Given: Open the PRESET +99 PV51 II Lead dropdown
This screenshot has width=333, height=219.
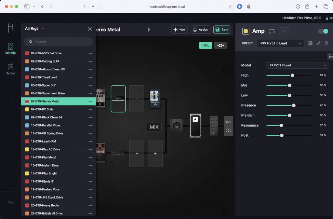Looking at the screenshot, I should point(281,43).
